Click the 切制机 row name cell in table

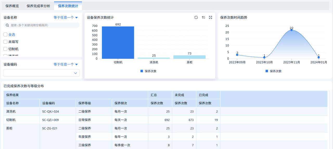point(22,120)
